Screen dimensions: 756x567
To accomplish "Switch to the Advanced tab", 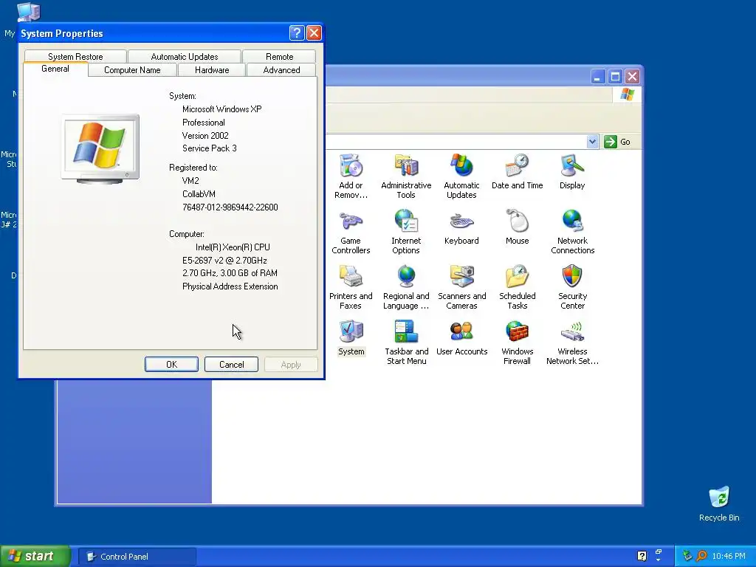I will click(x=281, y=70).
